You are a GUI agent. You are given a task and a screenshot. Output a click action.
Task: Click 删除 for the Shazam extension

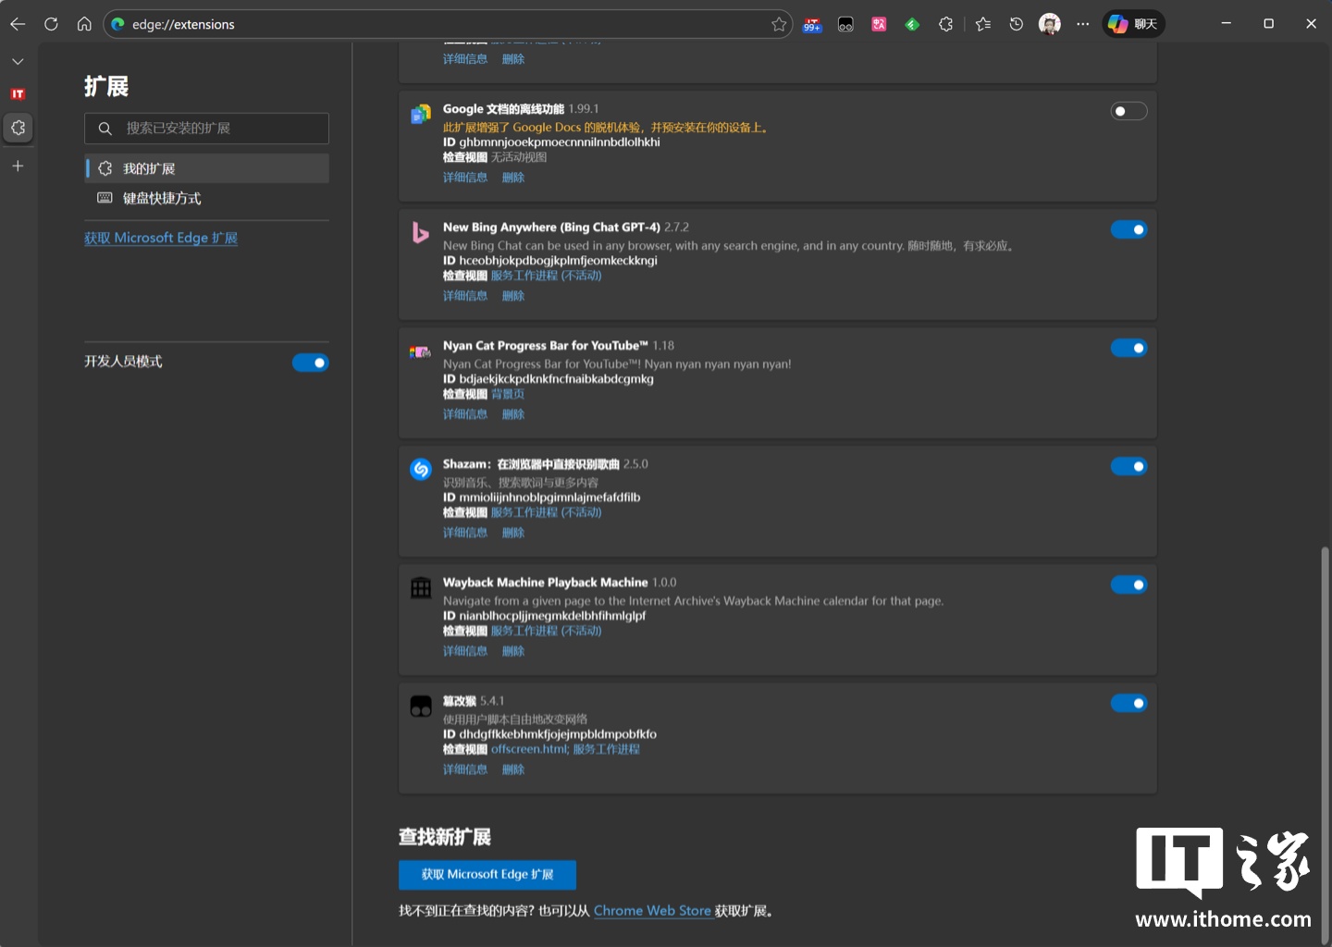point(513,533)
